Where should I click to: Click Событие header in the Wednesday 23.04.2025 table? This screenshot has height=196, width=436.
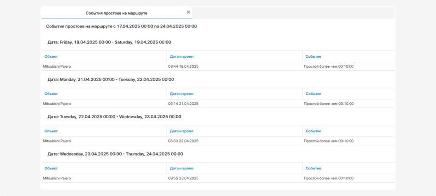tap(313, 169)
